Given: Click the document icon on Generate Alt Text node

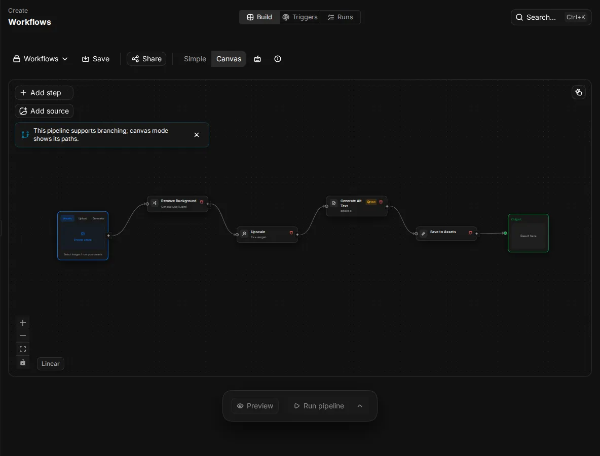Looking at the screenshot, I should pyautogui.click(x=333, y=203).
